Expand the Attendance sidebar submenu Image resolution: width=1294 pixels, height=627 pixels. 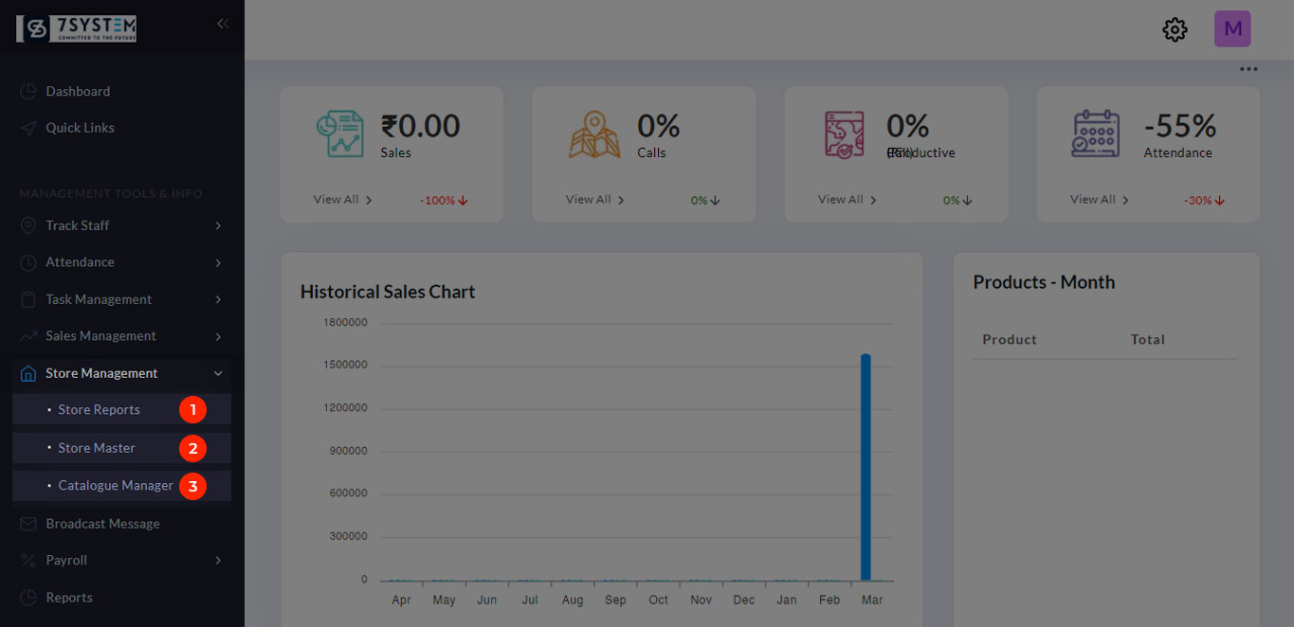coord(218,262)
